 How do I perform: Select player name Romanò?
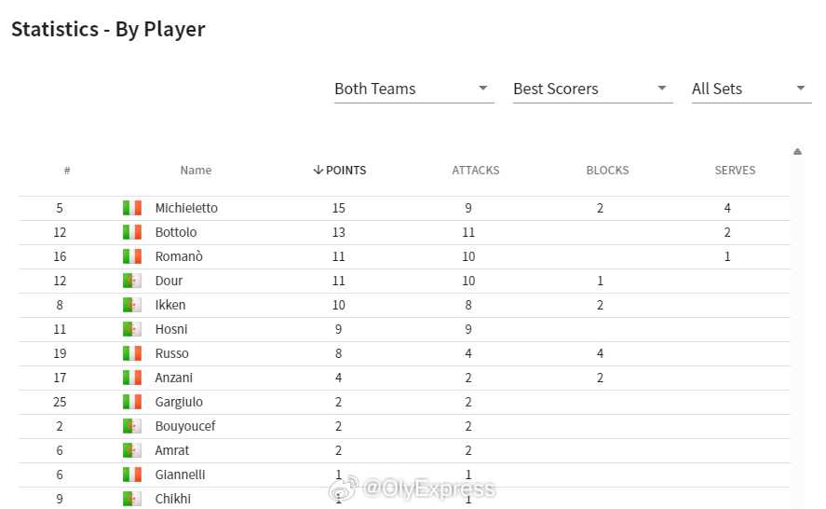point(179,256)
